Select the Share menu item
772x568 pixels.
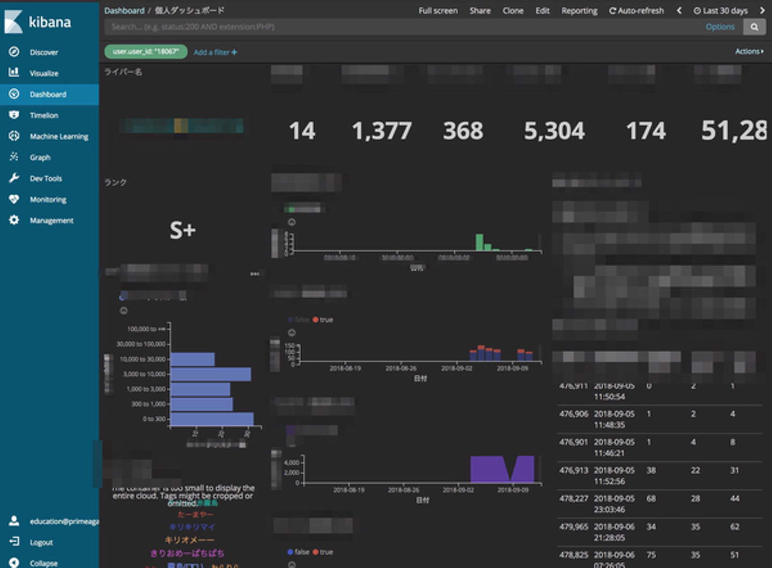(x=480, y=11)
